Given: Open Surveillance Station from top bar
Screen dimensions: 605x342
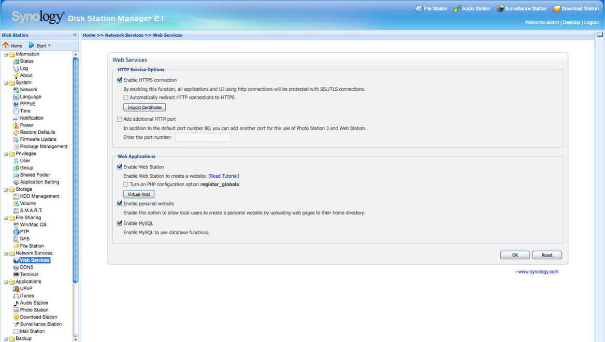Looking at the screenshot, I should click(x=521, y=8).
